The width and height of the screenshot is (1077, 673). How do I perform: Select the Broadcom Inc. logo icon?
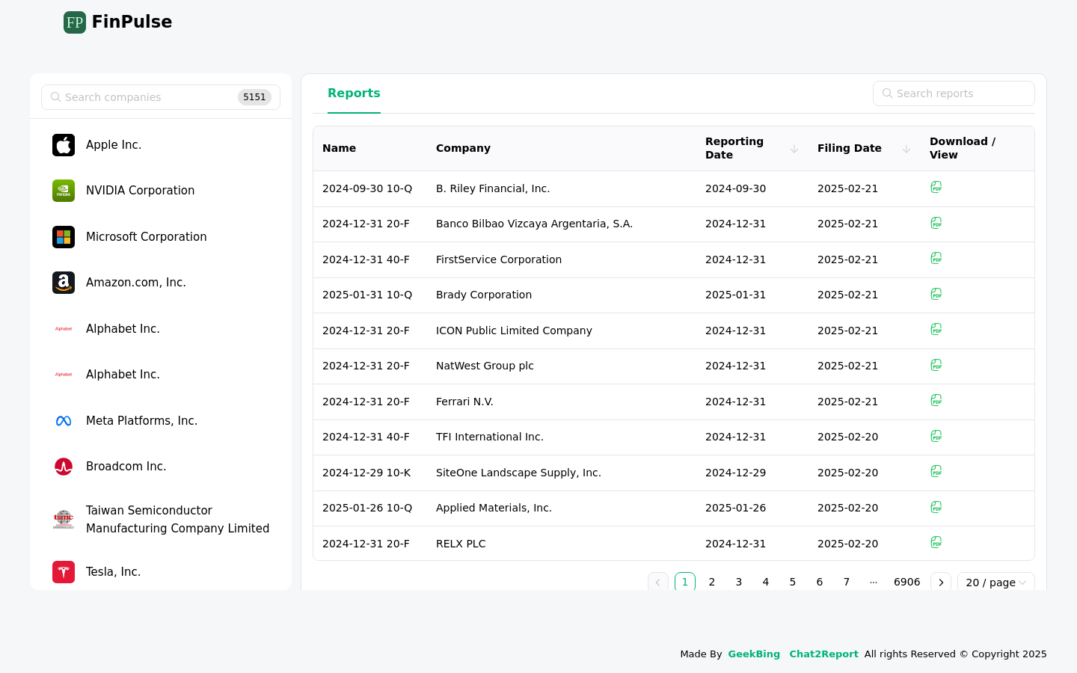click(x=64, y=467)
